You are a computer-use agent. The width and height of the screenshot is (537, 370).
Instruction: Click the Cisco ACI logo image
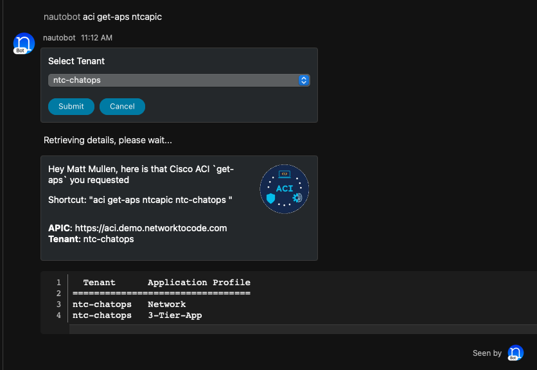(x=284, y=189)
